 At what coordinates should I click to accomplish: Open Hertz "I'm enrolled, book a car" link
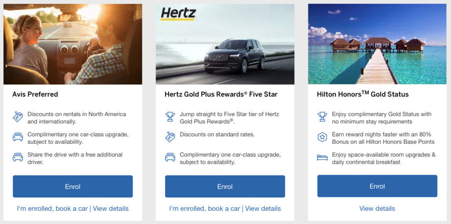click(205, 209)
